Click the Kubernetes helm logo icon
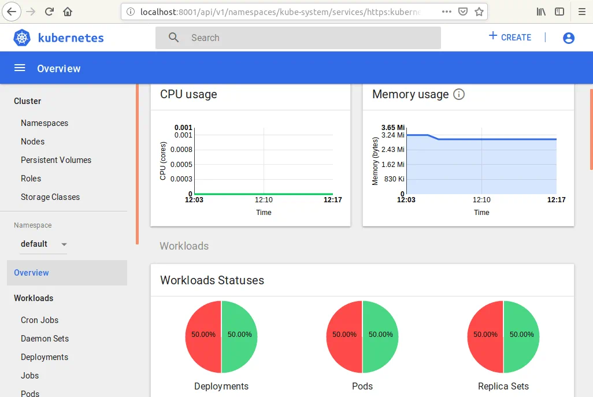This screenshot has width=593, height=397. pyautogui.click(x=22, y=38)
